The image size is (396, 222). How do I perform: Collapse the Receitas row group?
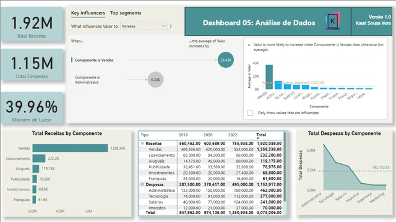point(142,143)
